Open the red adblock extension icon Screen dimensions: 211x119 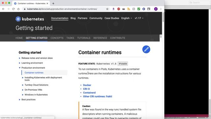point(119,9)
